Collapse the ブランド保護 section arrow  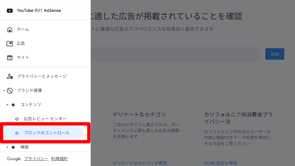point(4,91)
